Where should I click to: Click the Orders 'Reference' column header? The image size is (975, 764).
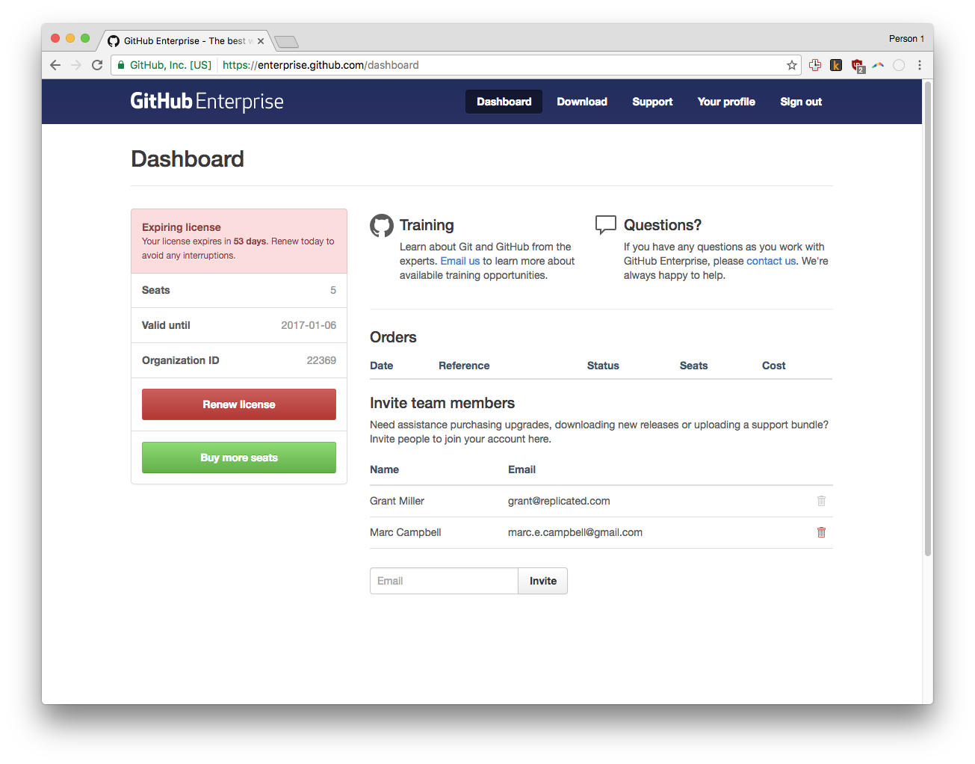click(464, 366)
